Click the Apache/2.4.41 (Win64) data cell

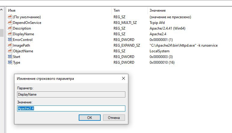[x=167, y=28]
